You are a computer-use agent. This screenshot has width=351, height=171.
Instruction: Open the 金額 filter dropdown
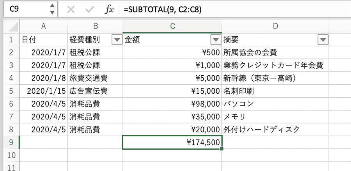point(215,39)
